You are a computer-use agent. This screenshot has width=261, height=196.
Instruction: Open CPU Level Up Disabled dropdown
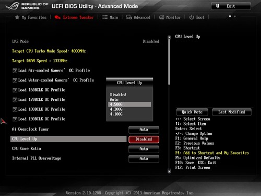(x=144, y=139)
